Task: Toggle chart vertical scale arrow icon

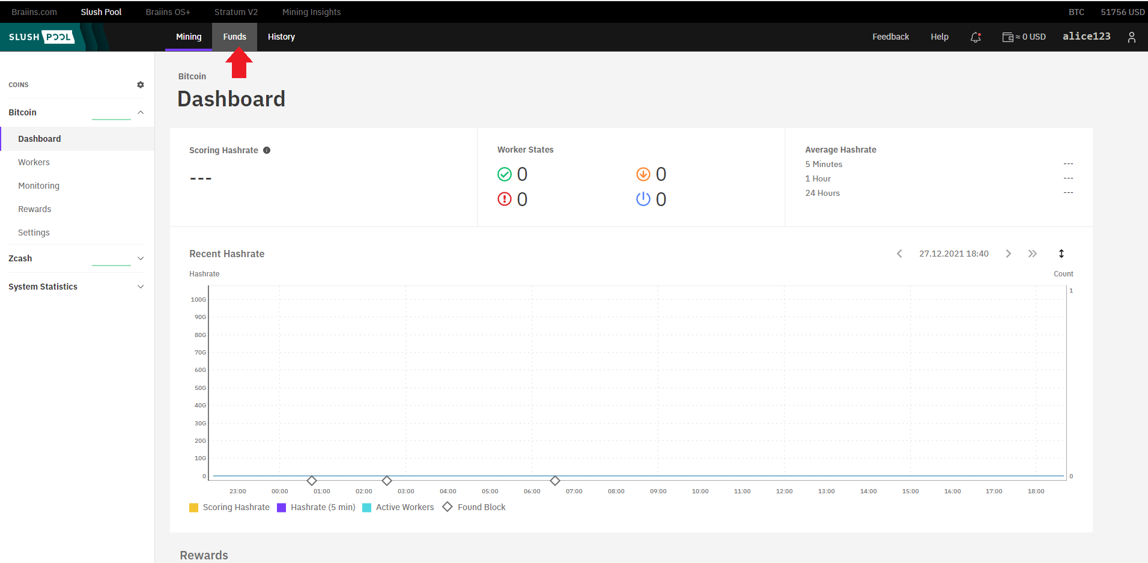Action: [1061, 254]
